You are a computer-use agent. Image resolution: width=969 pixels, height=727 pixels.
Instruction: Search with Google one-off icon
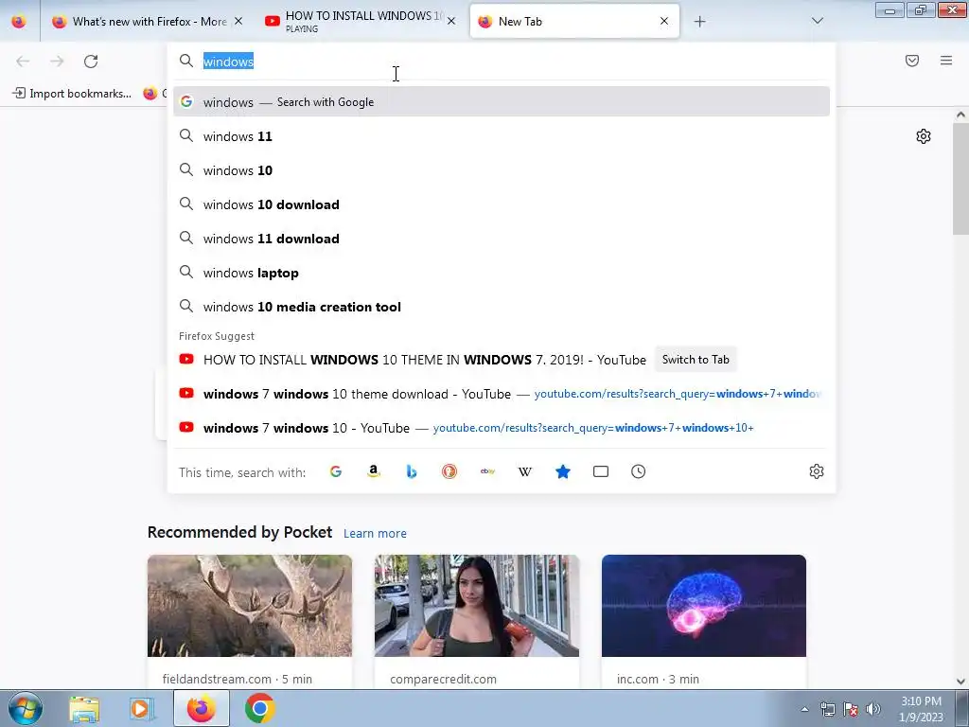pos(336,471)
